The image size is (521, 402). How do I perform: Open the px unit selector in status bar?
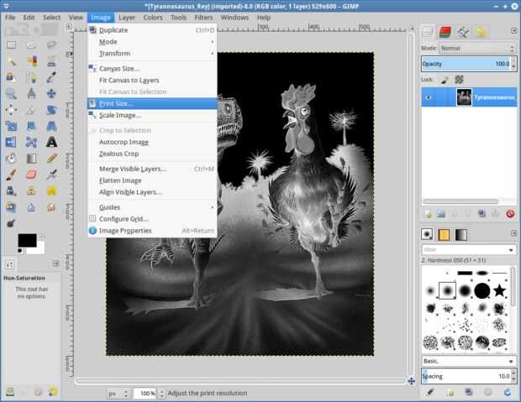pos(118,394)
